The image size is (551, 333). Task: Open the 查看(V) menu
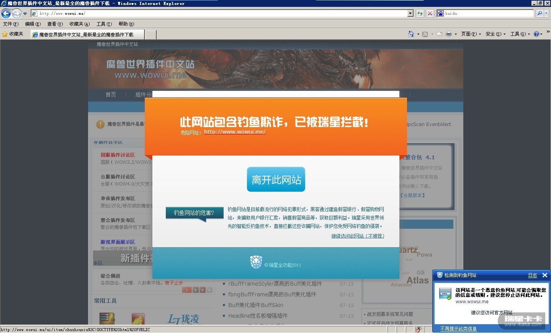(55, 24)
